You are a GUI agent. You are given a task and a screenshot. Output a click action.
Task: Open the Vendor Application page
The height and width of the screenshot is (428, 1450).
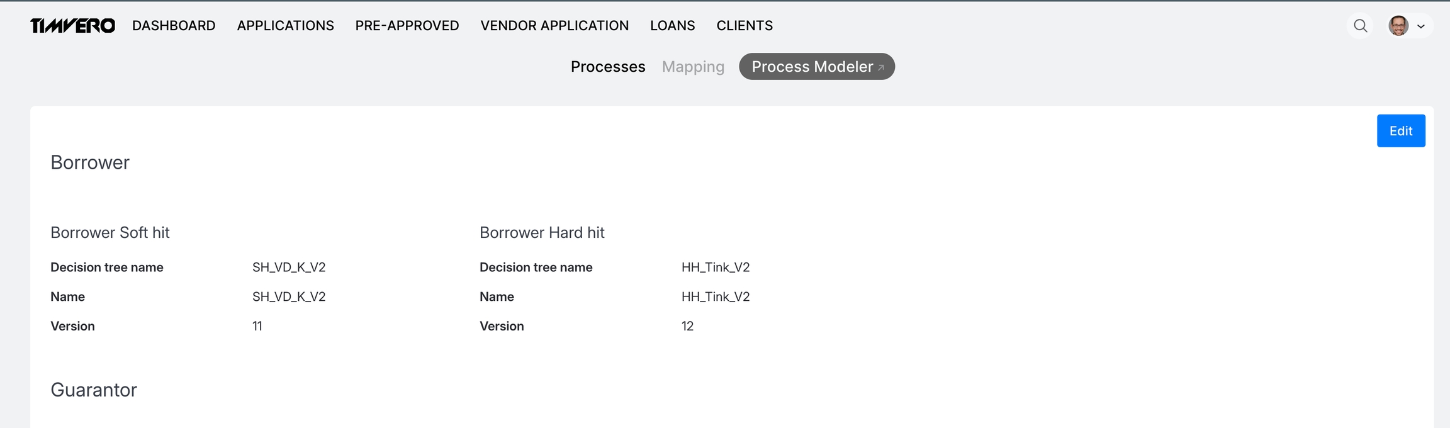(x=554, y=26)
